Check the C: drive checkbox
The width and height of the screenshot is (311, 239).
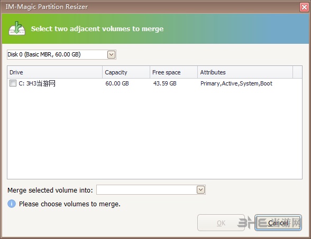13,83
